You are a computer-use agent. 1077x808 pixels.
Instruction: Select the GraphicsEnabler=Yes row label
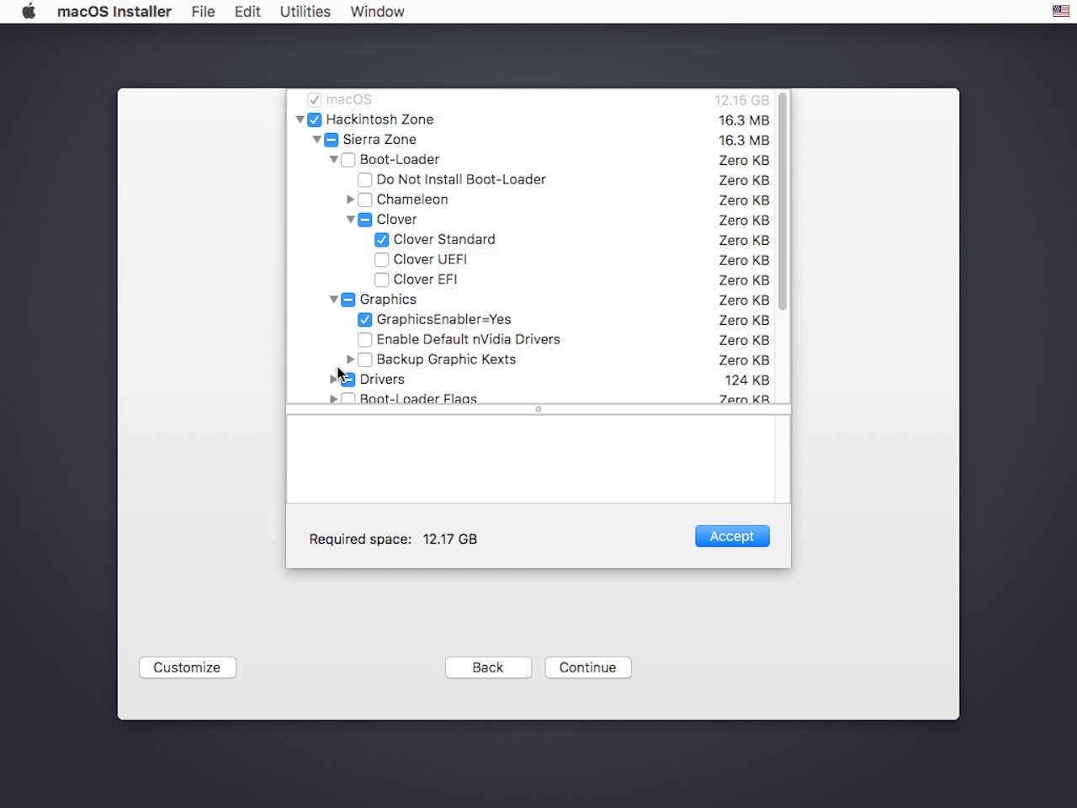tap(443, 320)
